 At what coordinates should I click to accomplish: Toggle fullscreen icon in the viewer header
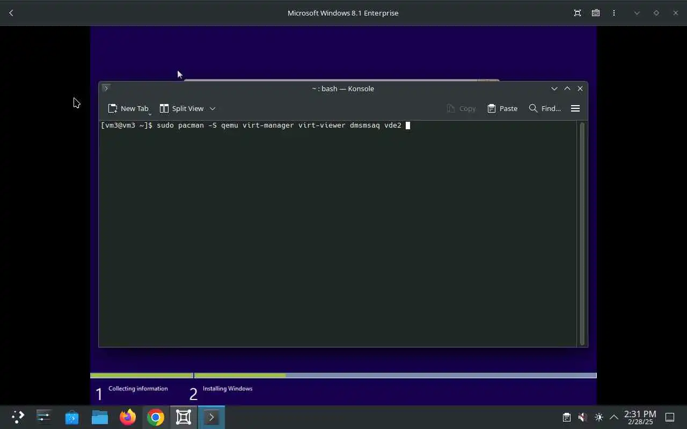[x=578, y=13]
